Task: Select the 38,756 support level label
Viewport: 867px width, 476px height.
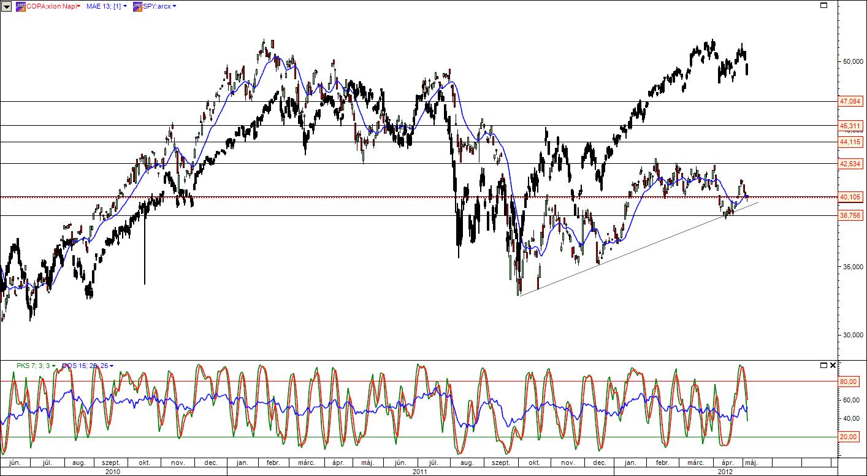Action: click(x=850, y=215)
